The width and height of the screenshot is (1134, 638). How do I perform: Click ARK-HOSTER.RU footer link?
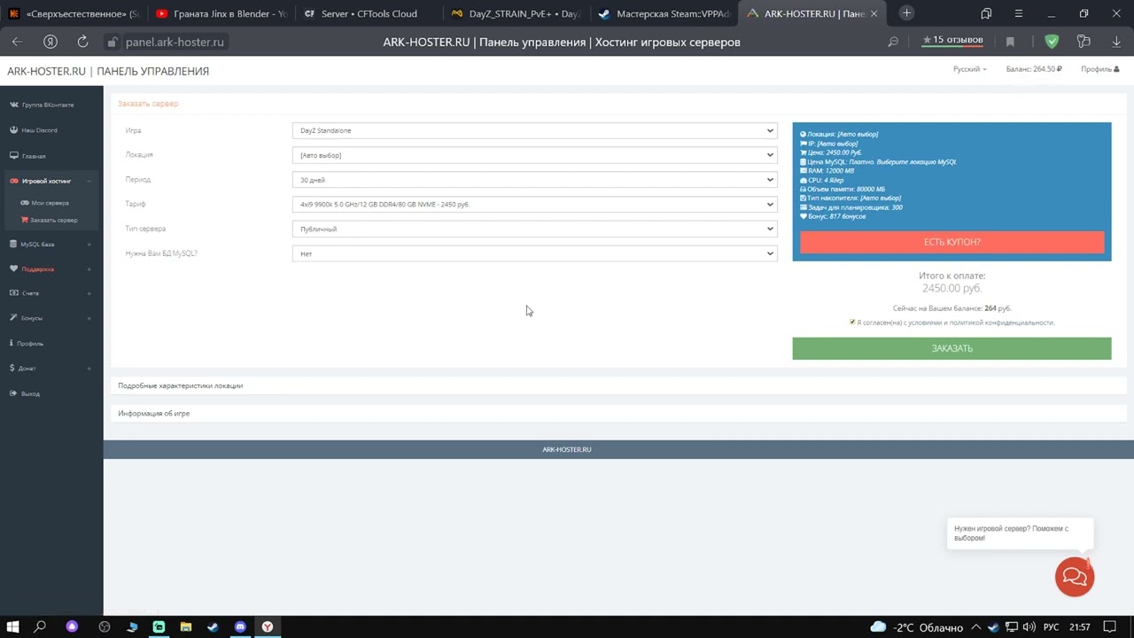567,449
